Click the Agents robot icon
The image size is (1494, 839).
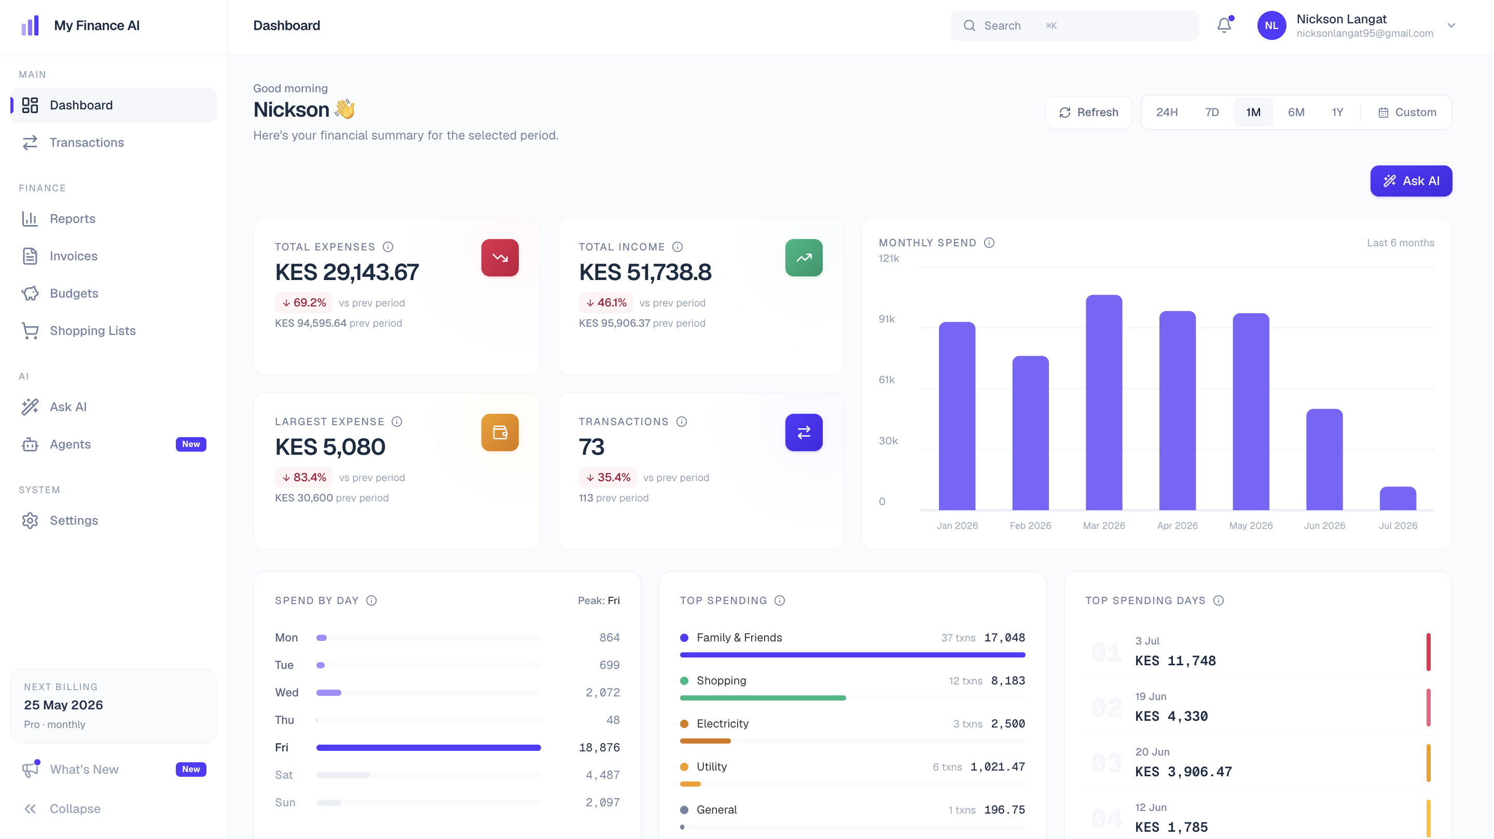pyautogui.click(x=30, y=444)
